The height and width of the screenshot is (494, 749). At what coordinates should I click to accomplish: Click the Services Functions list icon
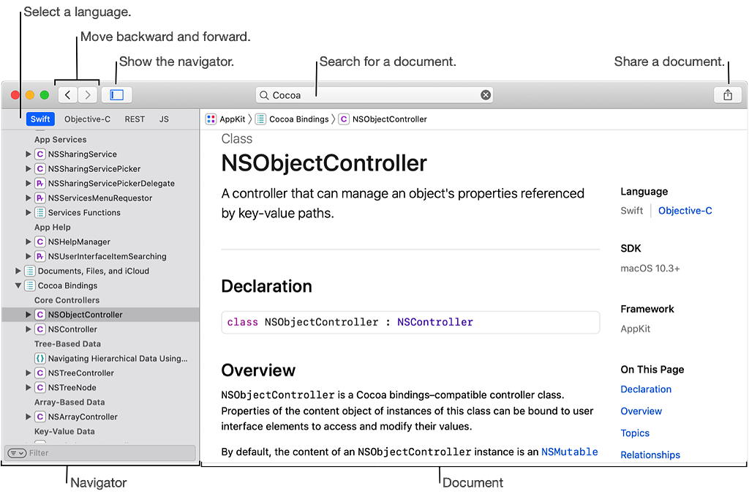tap(40, 212)
